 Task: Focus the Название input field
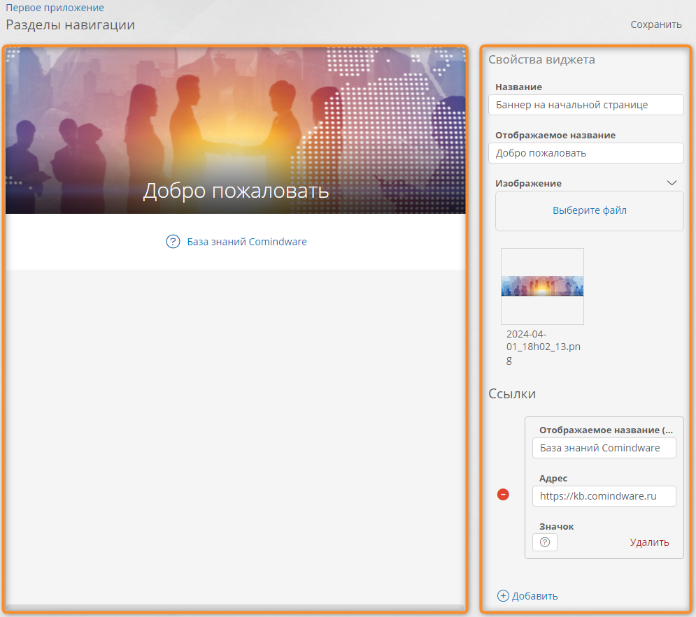pos(585,105)
